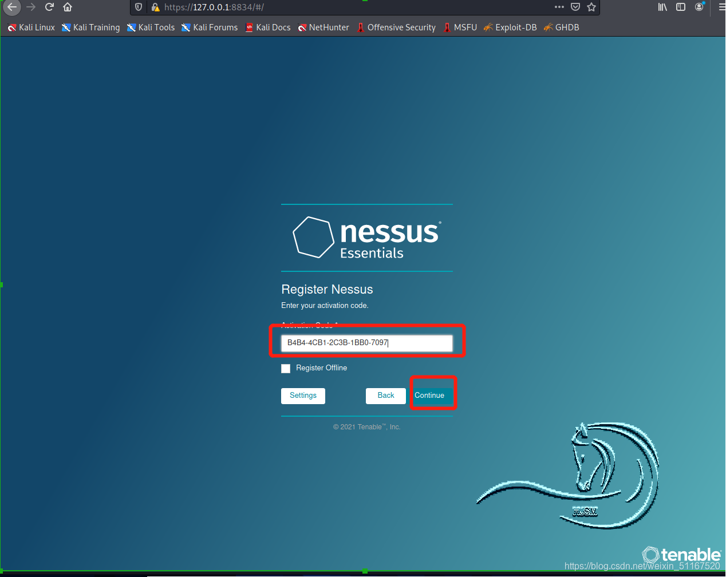Click the tenable logo in the corner
Screen dimensions: 726x577
[x=681, y=555]
